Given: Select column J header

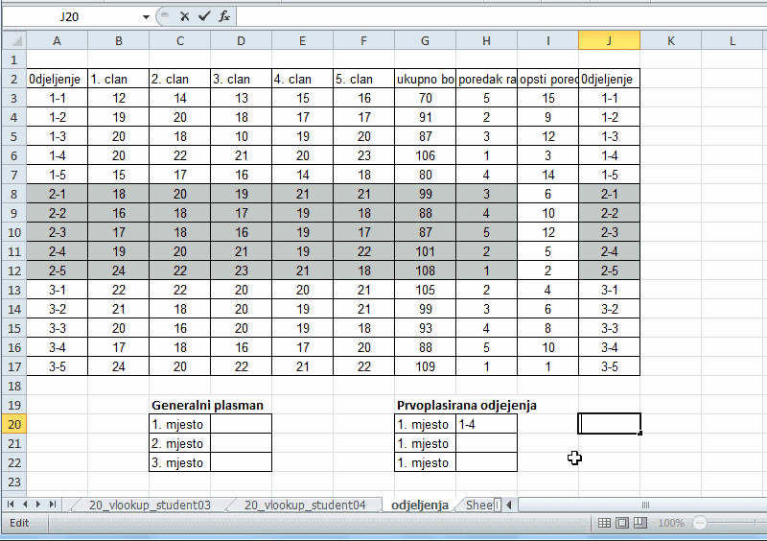Looking at the screenshot, I should pyautogui.click(x=609, y=40).
